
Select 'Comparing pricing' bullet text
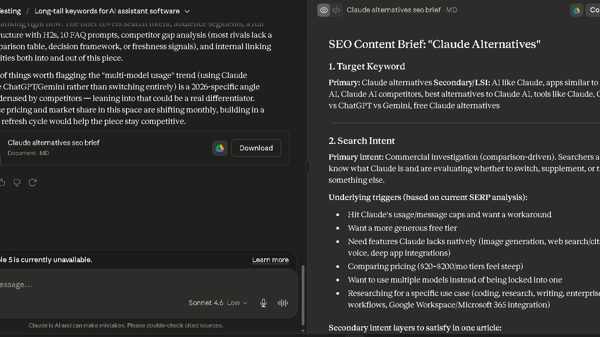click(x=435, y=266)
